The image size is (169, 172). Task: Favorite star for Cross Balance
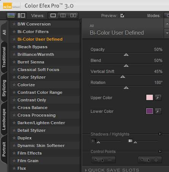[14, 107]
